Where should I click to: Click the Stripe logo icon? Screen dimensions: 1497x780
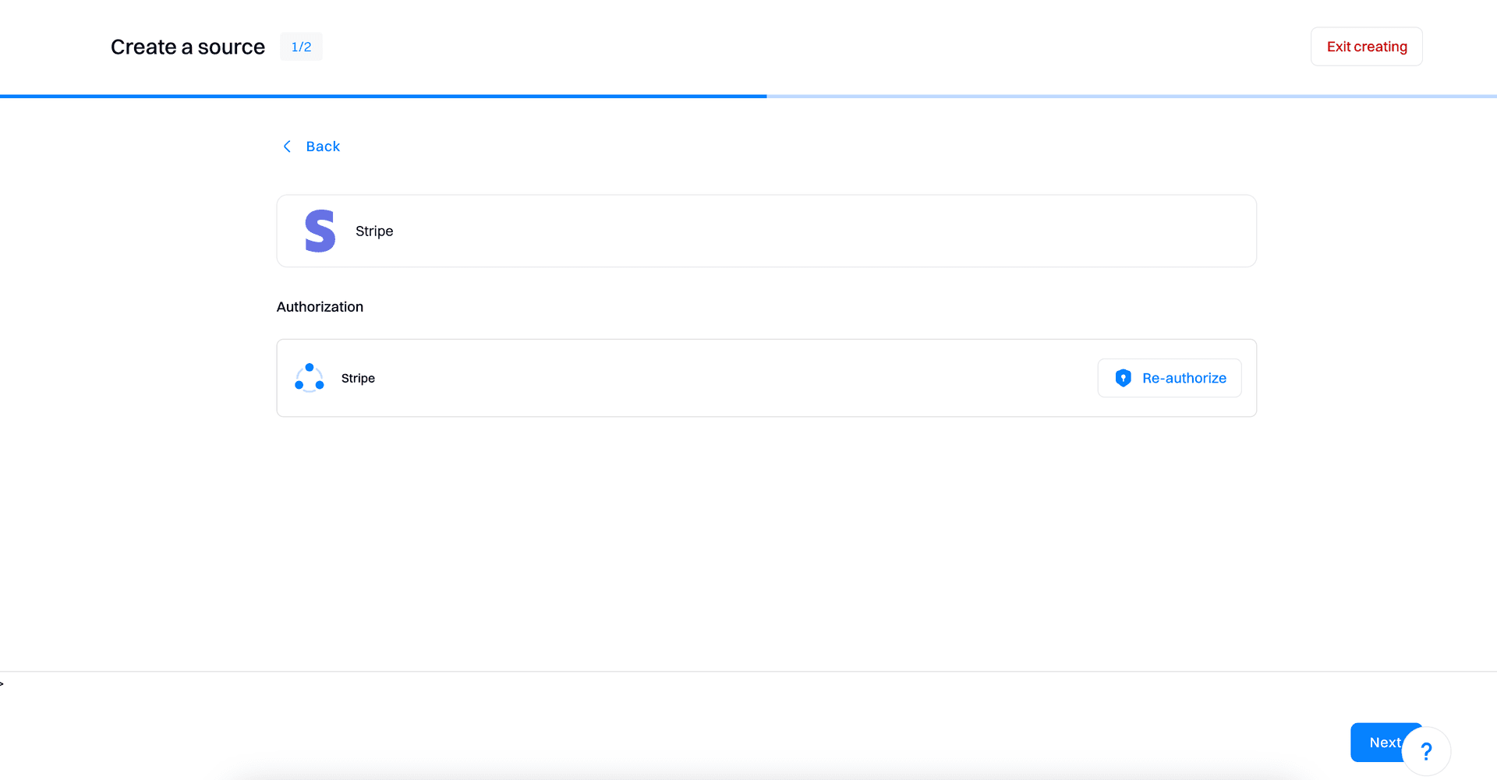(320, 231)
